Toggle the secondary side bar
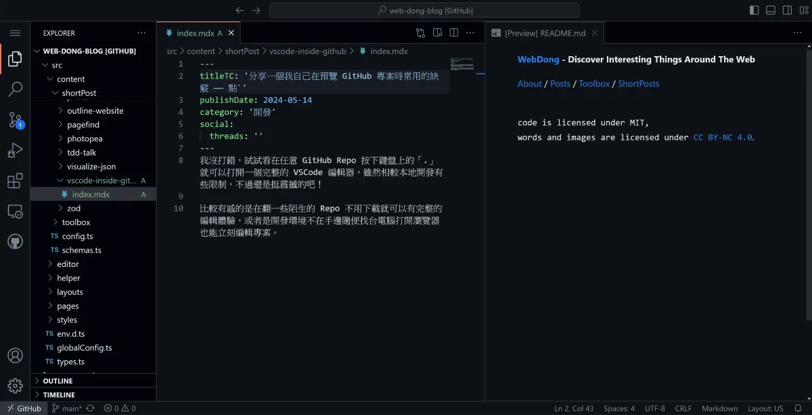 pos(787,10)
